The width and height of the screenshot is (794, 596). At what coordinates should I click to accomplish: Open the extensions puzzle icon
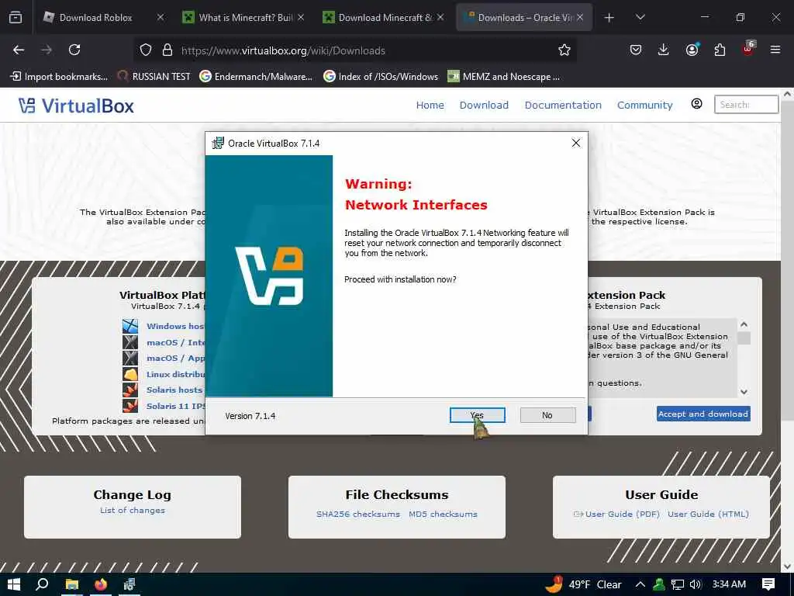[720, 50]
